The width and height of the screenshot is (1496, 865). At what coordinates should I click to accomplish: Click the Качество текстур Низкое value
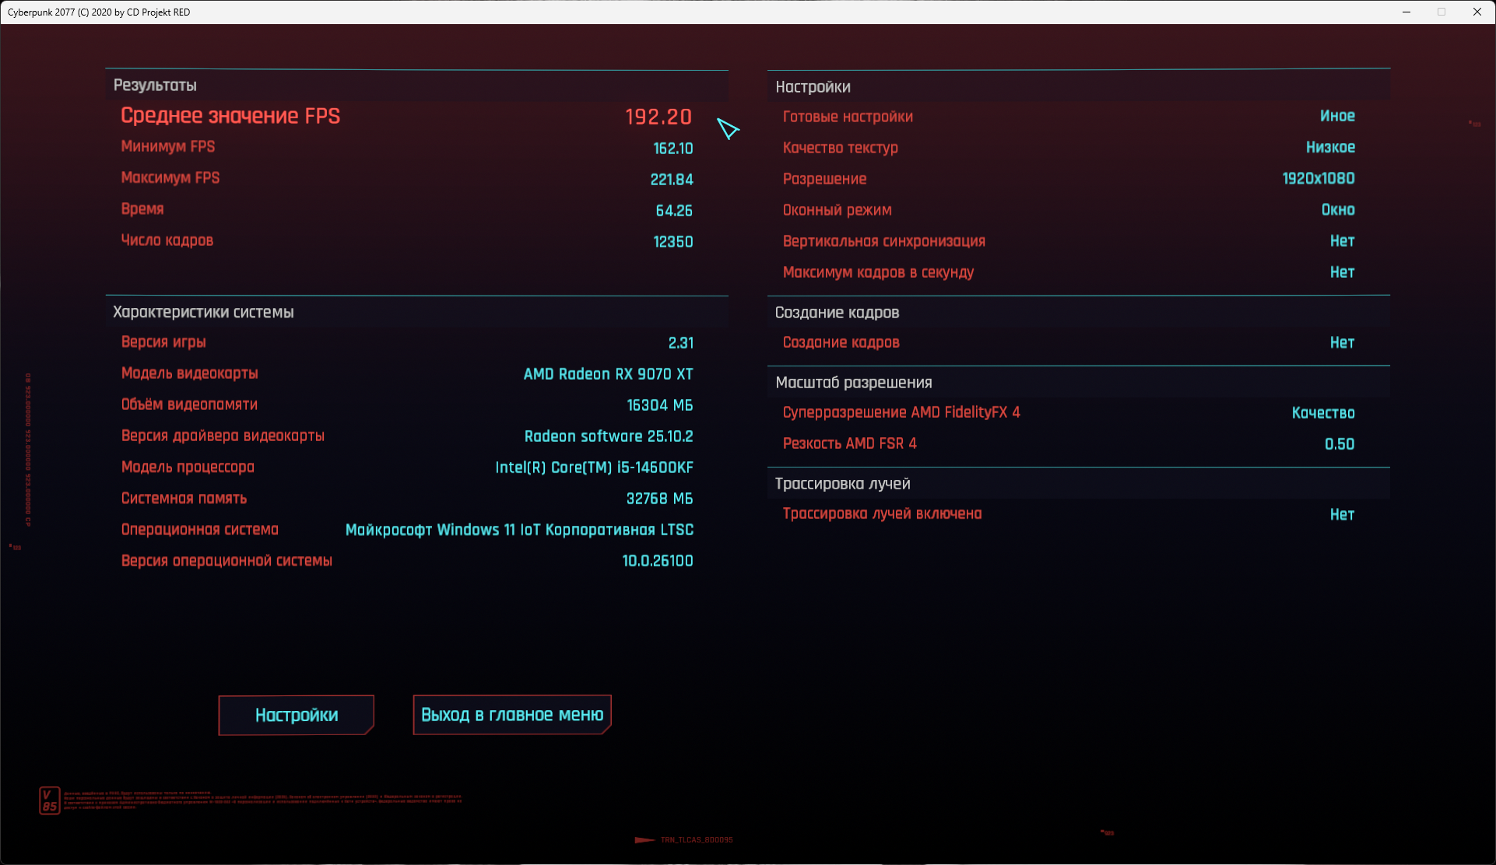[x=1329, y=148]
